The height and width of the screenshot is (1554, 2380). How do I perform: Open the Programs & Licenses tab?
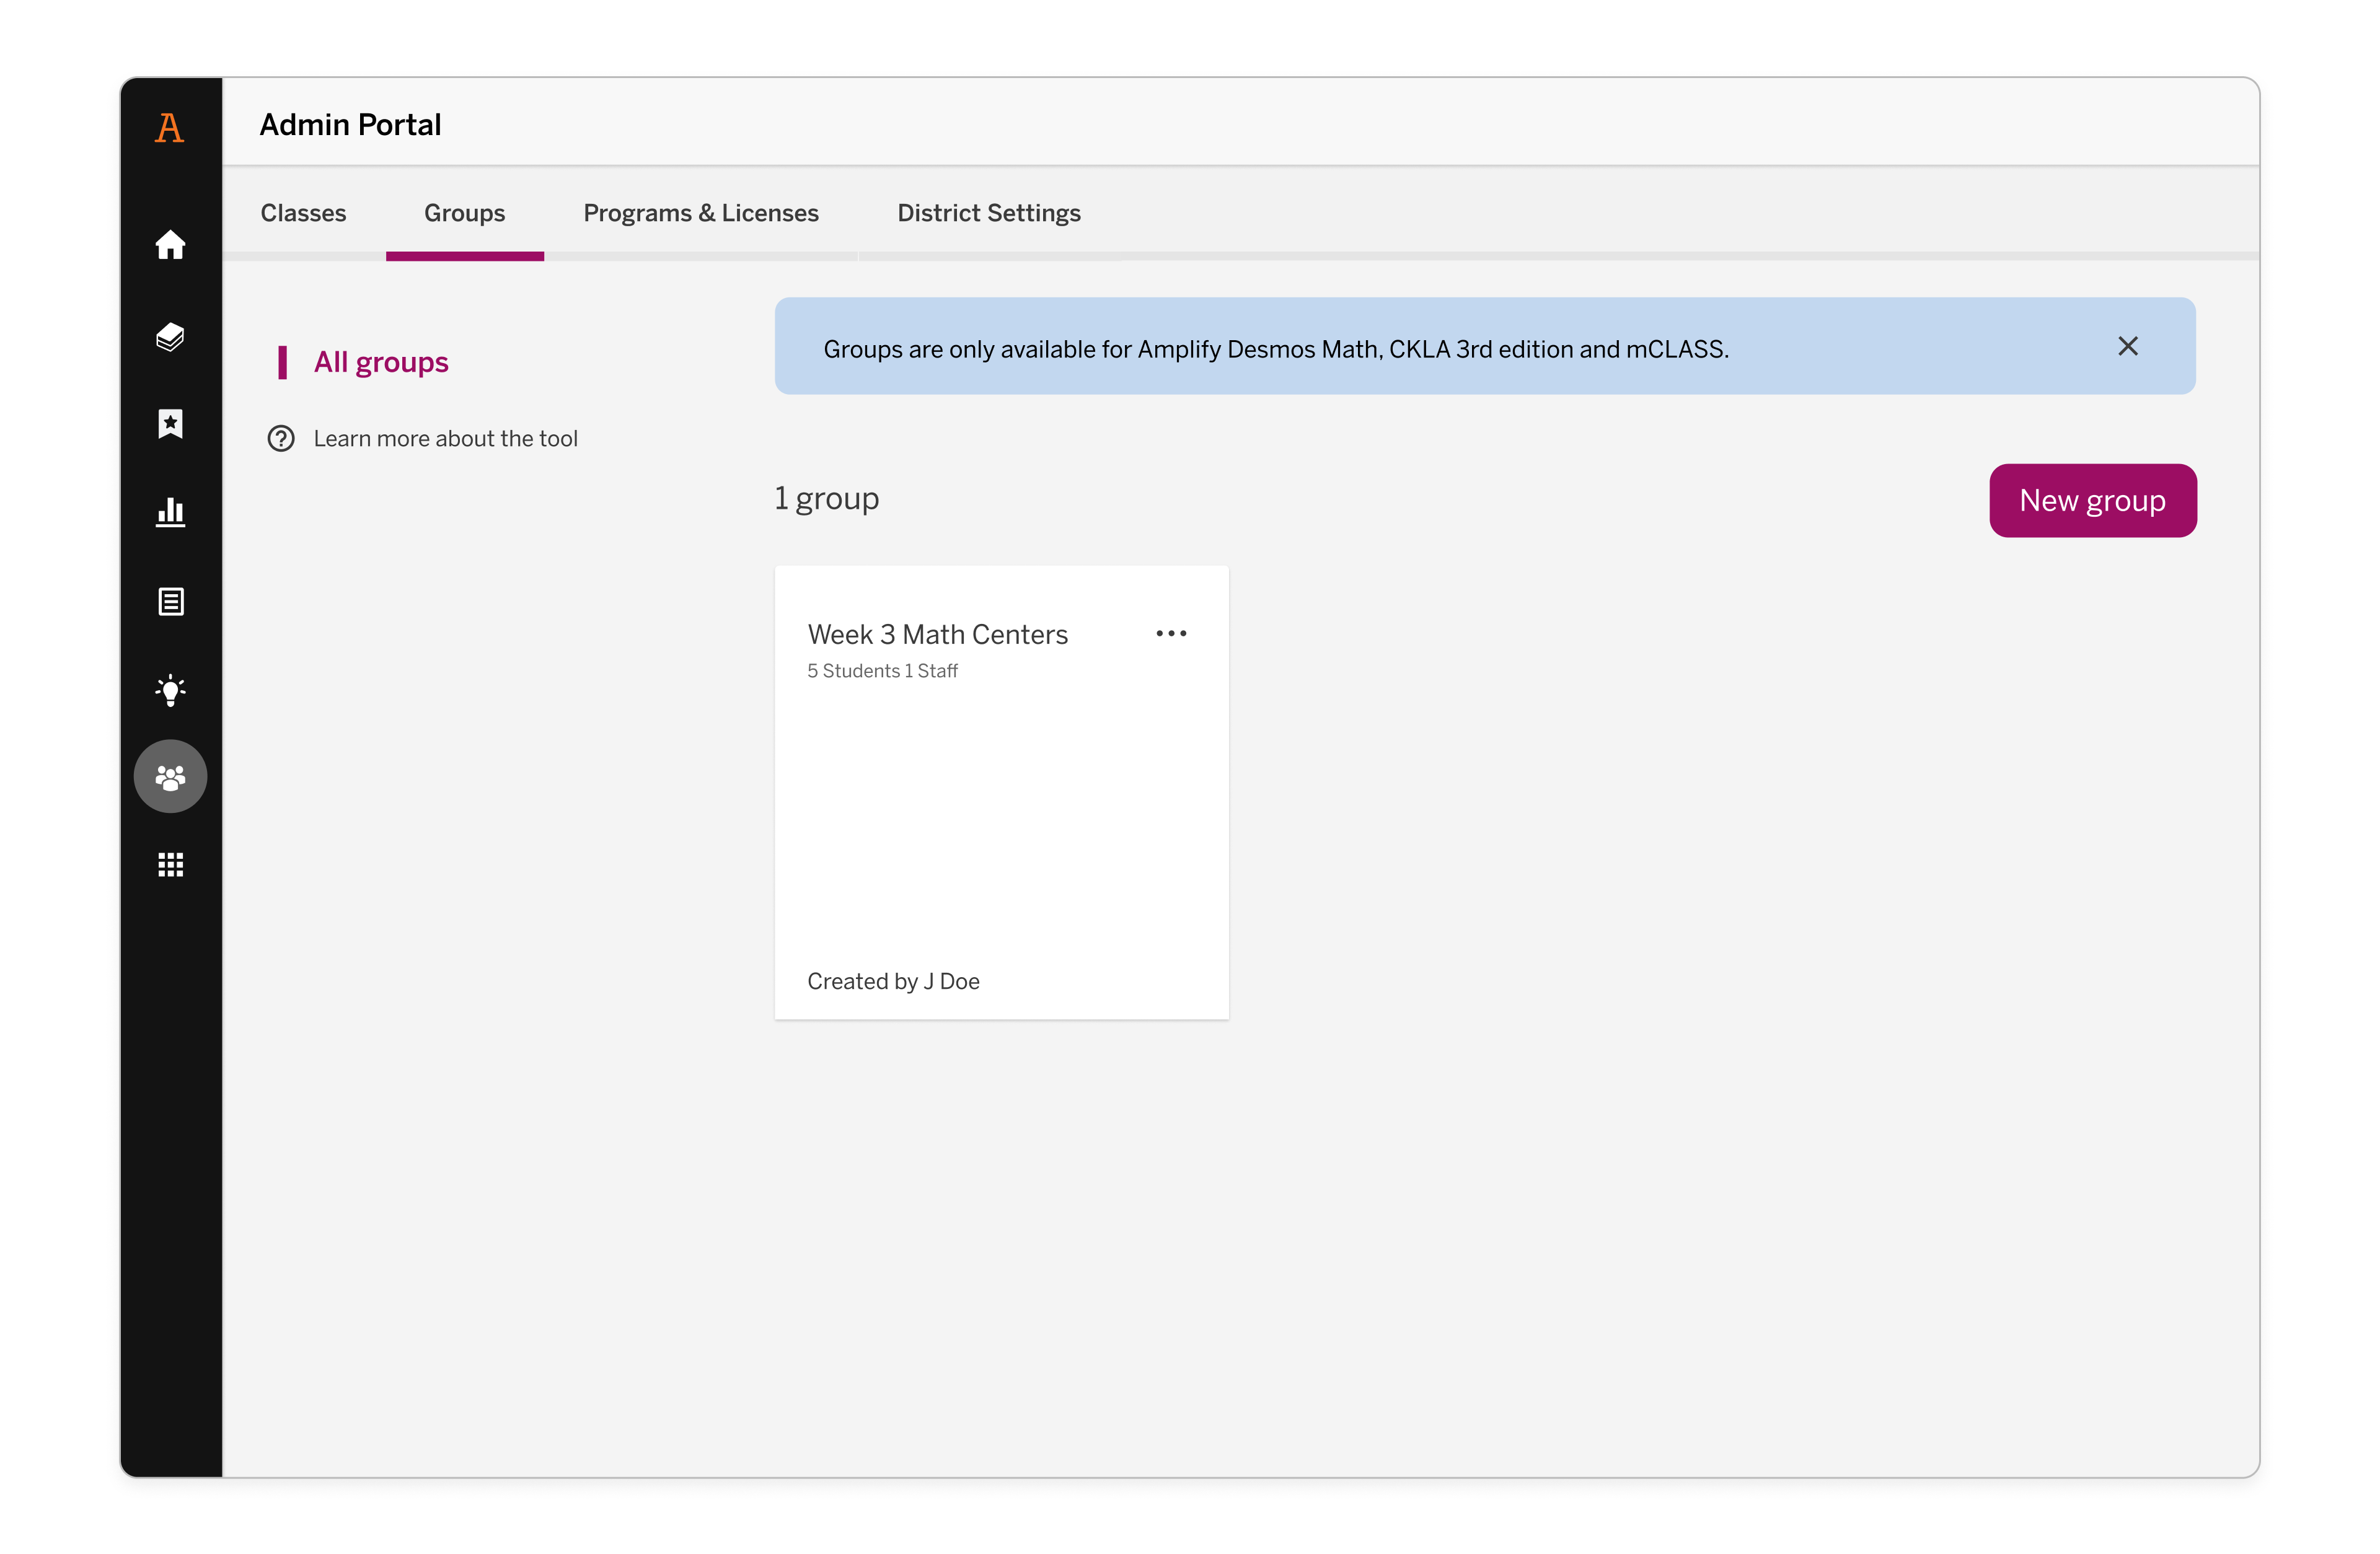click(x=700, y=212)
